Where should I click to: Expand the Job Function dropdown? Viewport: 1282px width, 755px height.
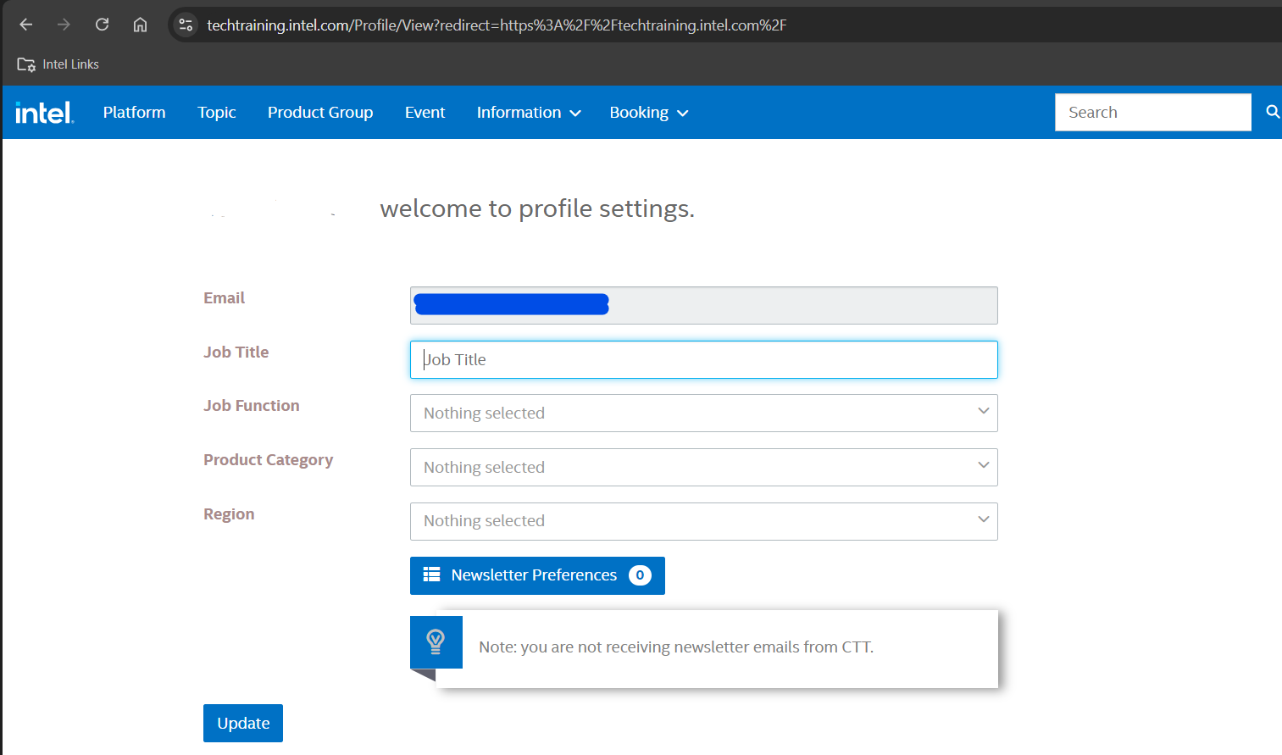point(703,414)
